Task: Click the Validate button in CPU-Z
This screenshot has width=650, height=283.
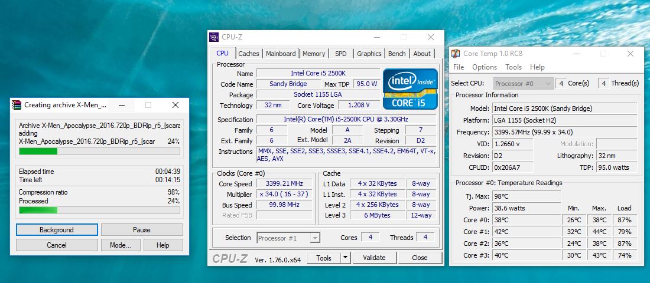Action: click(x=373, y=258)
